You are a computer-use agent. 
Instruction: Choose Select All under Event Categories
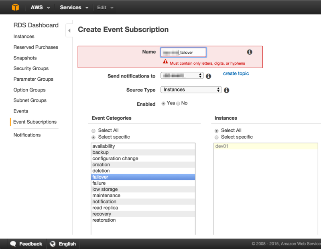(x=93, y=131)
